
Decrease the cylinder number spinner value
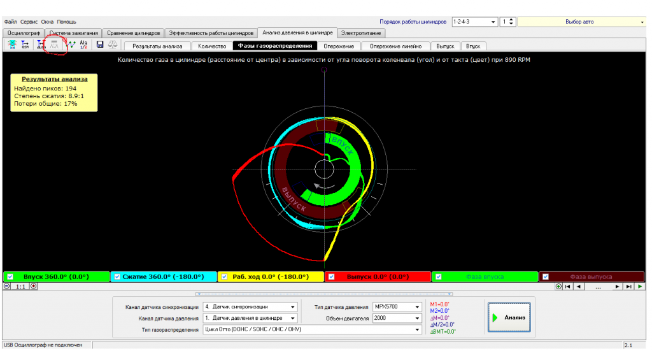[x=511, y=24]
